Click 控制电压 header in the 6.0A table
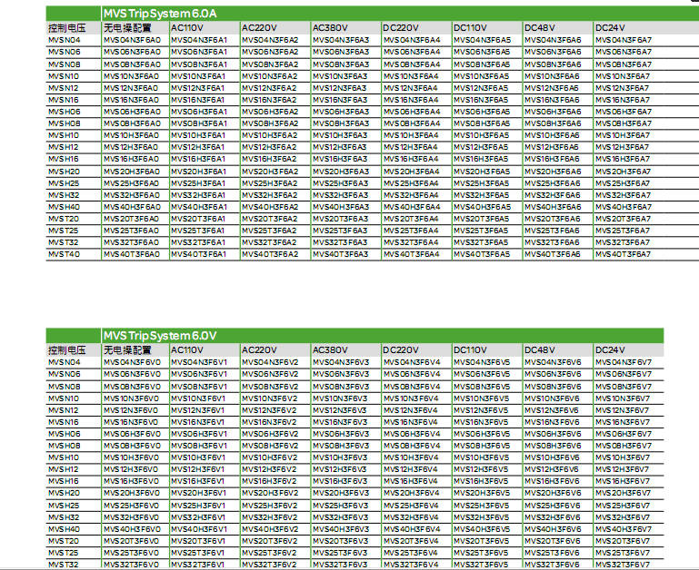699x570 pixels. 65,28
